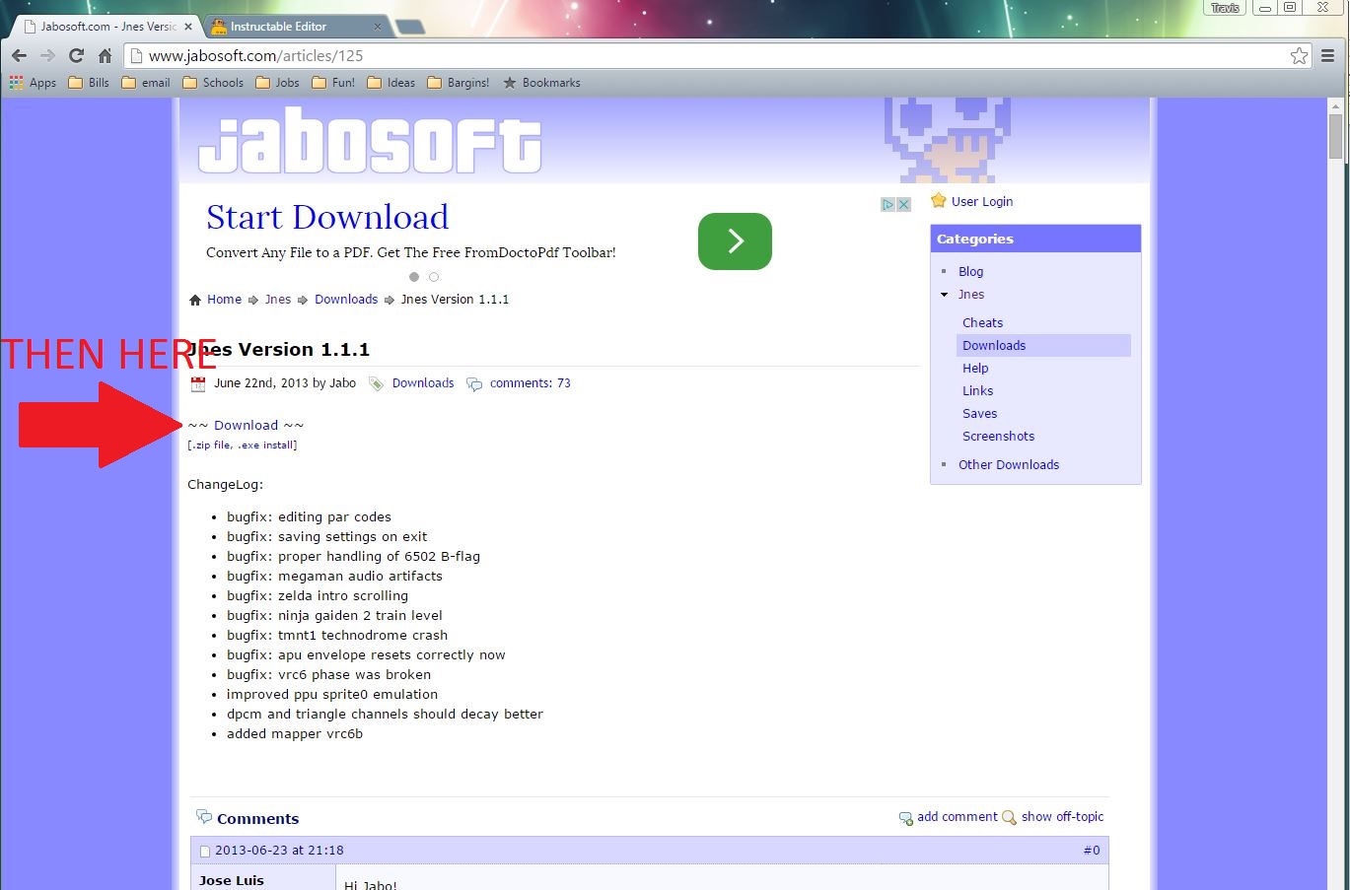Screen dimensions: 1350x890
Task: Switch to the Jabosoft.com tab
Action: (x=104, y=27)
